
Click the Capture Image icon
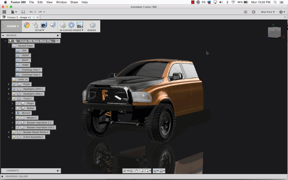[x=80, y=25]
